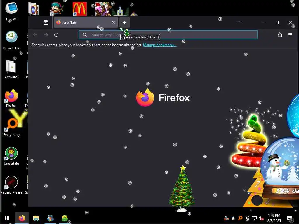Close the New Tab tab

[x=114, y=22]
